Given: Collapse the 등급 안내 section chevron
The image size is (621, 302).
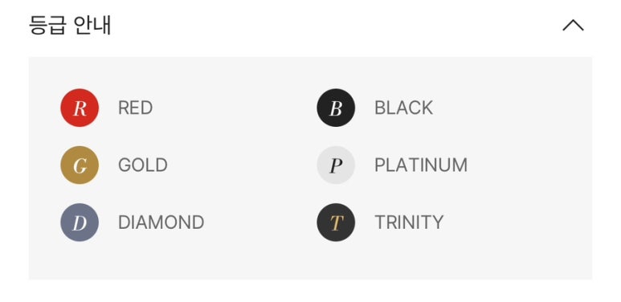Looking at the screenshot, I should coord(573,26).
